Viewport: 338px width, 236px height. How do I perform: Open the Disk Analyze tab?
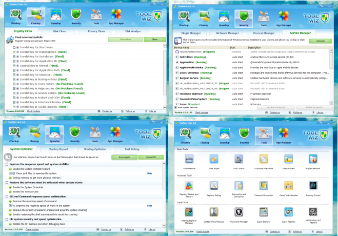point(133,31)
